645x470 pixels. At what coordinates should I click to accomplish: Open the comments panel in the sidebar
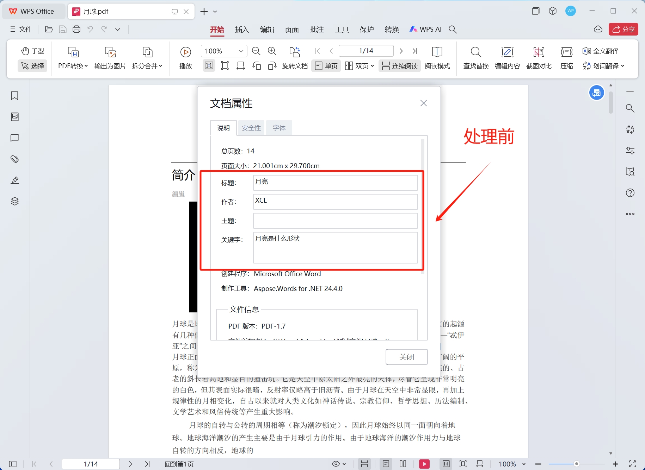click(x=14, y=138)
